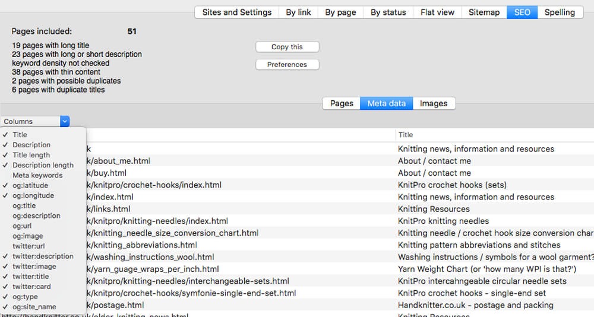Enable the Meta keywords column
This screenshot has height=317, width=594.
click(x=37, y=175)
